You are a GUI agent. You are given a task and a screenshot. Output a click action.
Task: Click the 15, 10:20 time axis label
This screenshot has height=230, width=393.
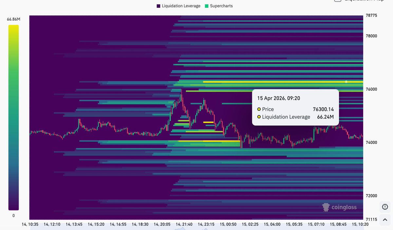tap(360, 224)
